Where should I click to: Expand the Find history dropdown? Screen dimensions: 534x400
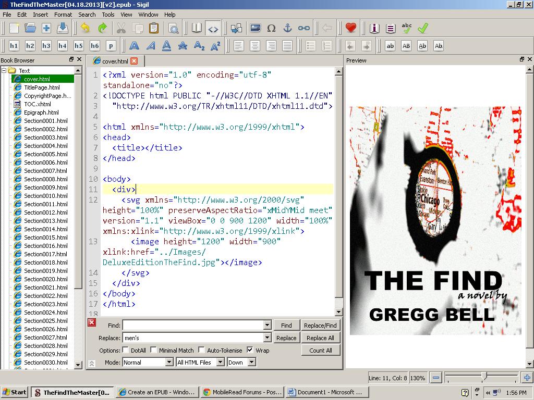point(268,325)
